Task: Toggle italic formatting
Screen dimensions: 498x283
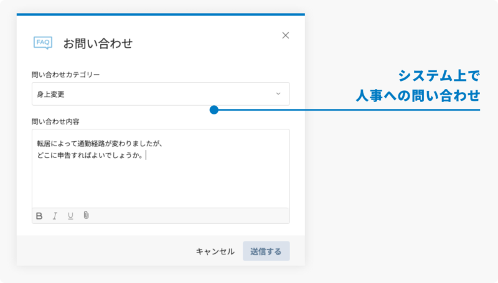Action: (x=55, y=216)
